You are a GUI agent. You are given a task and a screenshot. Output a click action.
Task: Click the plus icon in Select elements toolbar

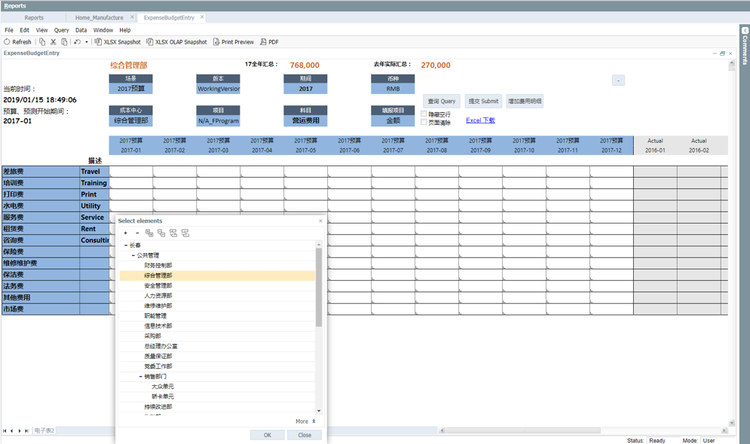pyautogui.click(x=125, y=233)
